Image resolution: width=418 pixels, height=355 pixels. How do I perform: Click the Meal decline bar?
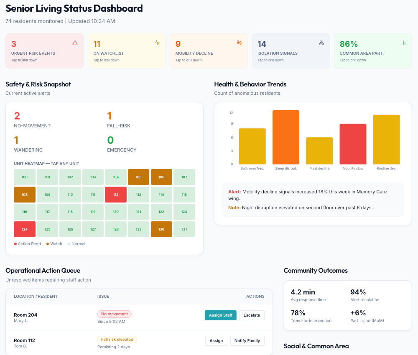point(319,151)
